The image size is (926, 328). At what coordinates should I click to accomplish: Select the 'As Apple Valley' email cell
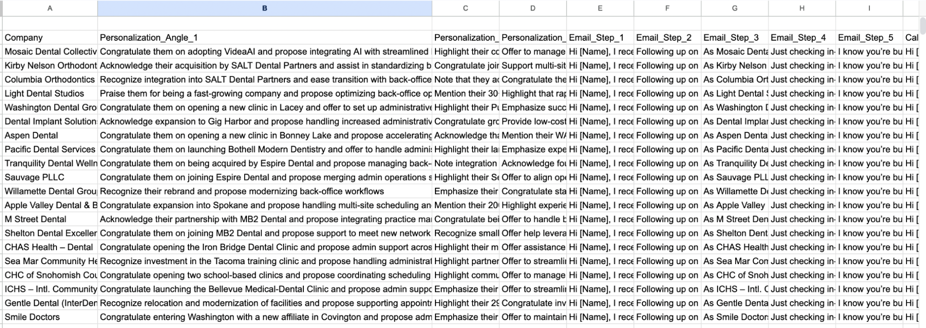click(x=734, y=205)
